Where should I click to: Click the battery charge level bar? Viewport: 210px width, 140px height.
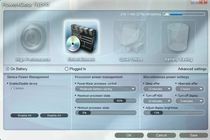pyautogui.click(x=187, y=14)
